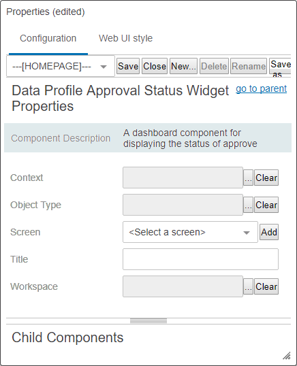Switch to the Web UI style tab
The image size is (297, 366).
[x=125, y=38]
